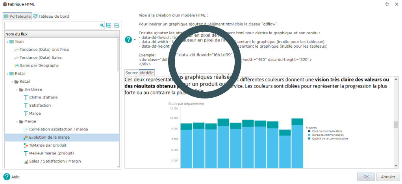402x184 pixels.
Task: Open the Tableau de bord tab
Action: [51, 16]
